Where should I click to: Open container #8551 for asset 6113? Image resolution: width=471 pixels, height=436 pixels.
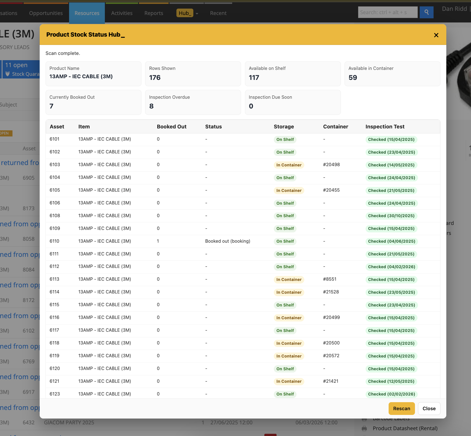(330, 279)
